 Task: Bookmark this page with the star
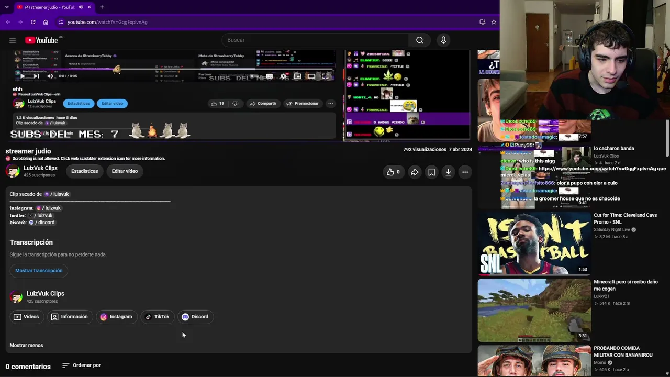(x=494, y=22)
